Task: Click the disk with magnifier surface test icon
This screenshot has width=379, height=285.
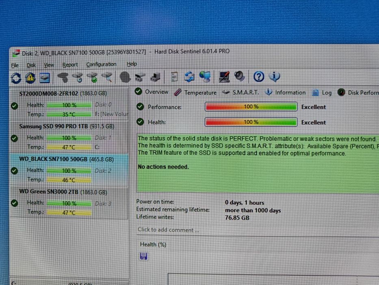Action: [x=107, y=77]
